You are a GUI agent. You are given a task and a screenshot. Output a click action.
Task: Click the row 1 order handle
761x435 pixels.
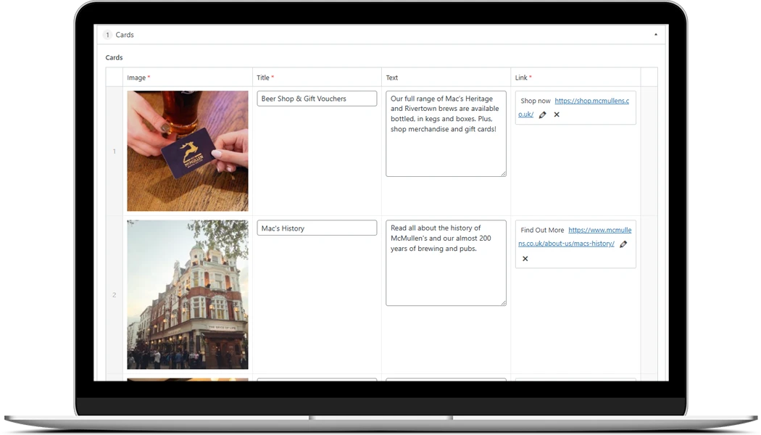pos(114,152)
